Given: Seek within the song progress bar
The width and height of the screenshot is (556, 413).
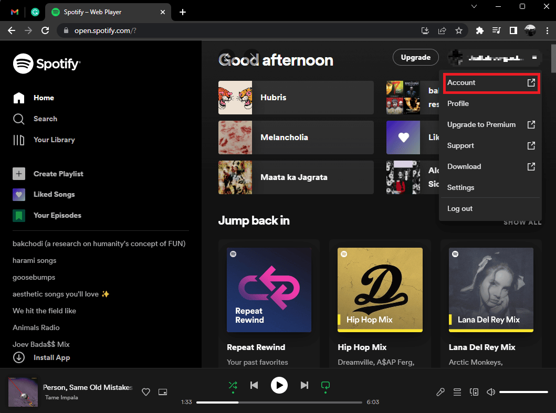Looking at the screenshot, I should (279, 403).
